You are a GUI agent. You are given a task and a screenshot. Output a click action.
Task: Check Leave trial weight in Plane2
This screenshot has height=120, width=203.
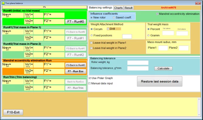click(91, 48)
